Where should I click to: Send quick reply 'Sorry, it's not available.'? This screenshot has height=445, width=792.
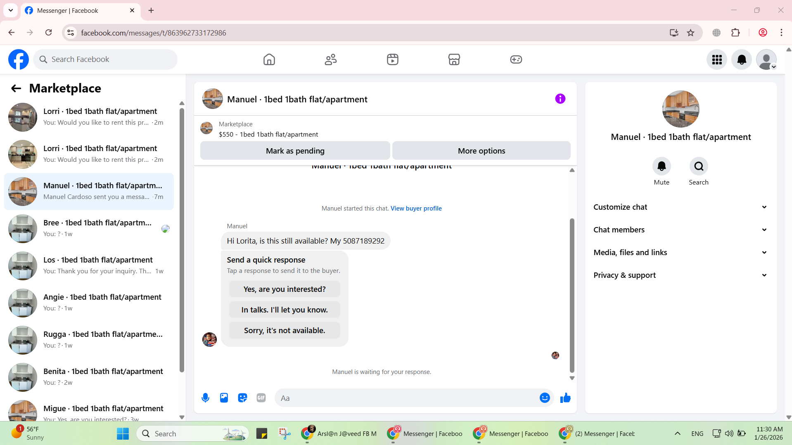tap(285, 331)
